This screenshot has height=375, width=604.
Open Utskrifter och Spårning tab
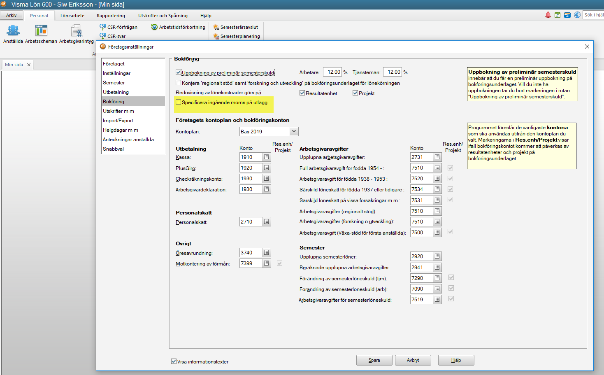[x=163, y=16]
